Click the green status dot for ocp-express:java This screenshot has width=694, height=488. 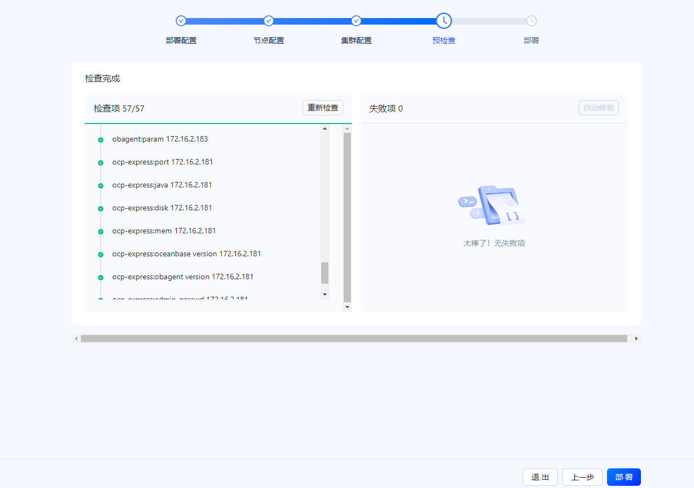click(x=101, y=186)
